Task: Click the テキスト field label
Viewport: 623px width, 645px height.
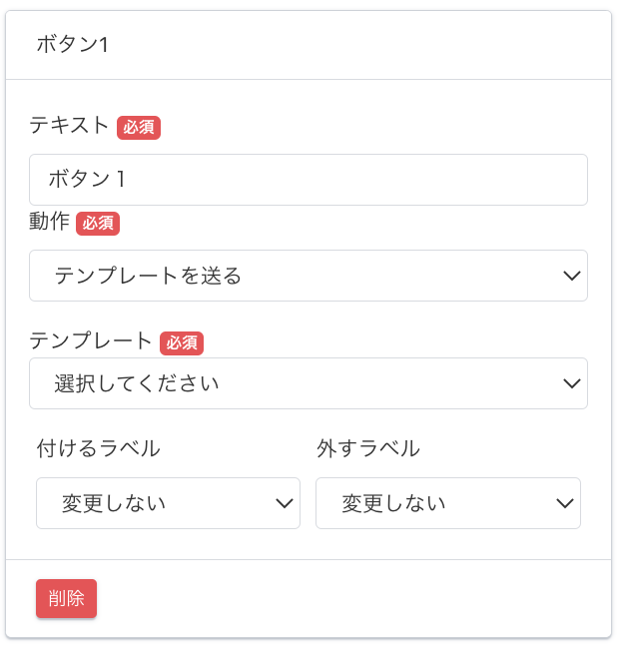Action: point(69,126)
